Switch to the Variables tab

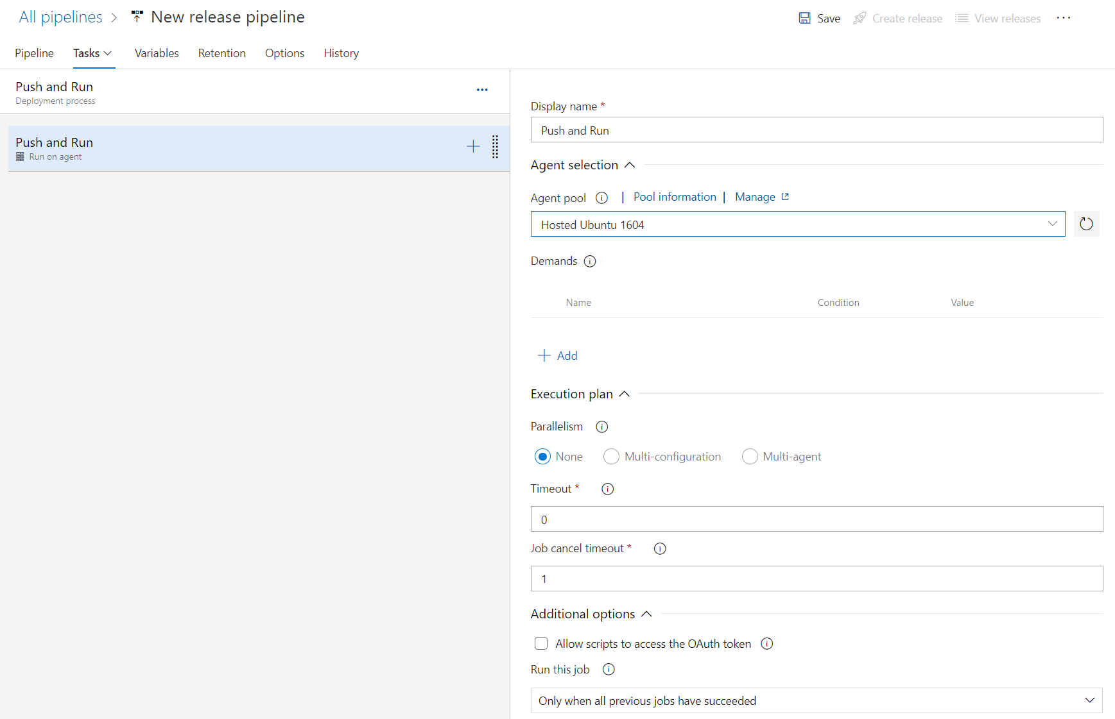(156, 53)
